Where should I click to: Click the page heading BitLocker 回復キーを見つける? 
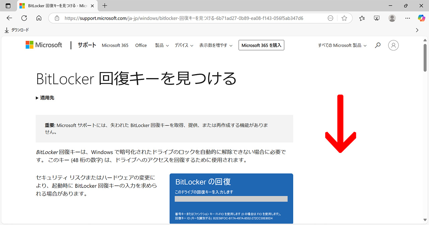pos(136,78)
